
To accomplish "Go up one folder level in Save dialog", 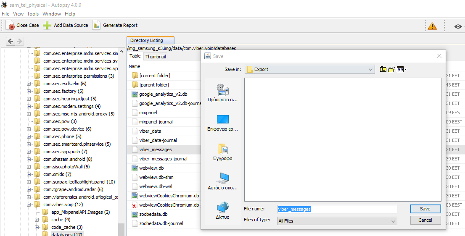I will coord(383,70).
